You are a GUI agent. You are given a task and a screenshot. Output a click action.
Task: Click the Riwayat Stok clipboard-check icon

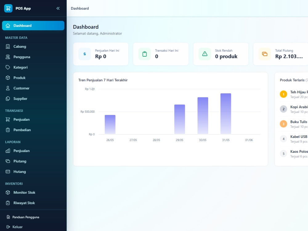[8, 203]
